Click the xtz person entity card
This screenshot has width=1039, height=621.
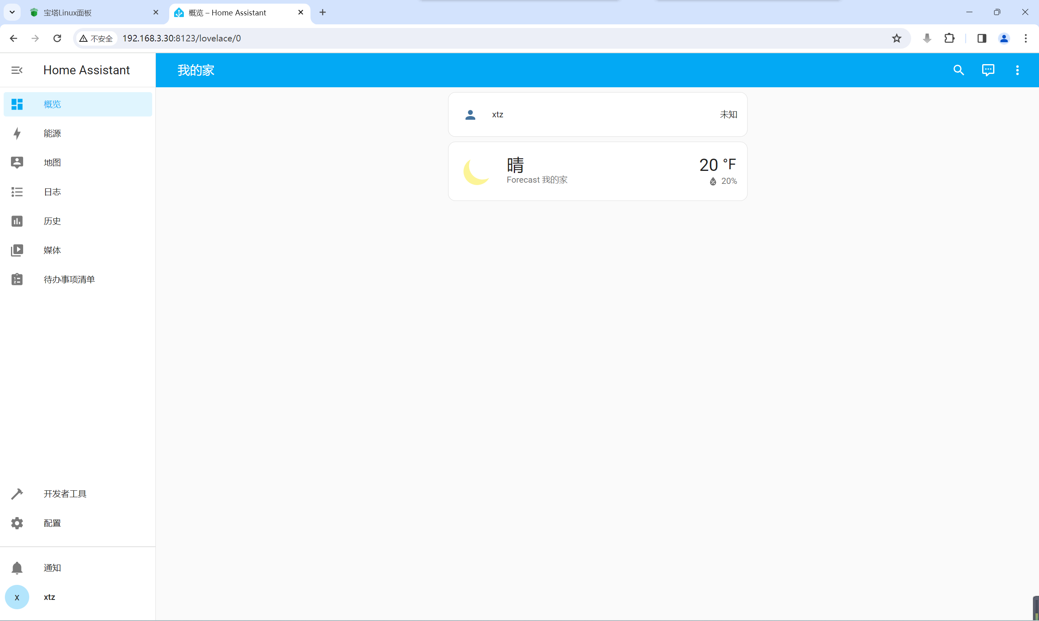pyautogui.click(x=597, y=114)
